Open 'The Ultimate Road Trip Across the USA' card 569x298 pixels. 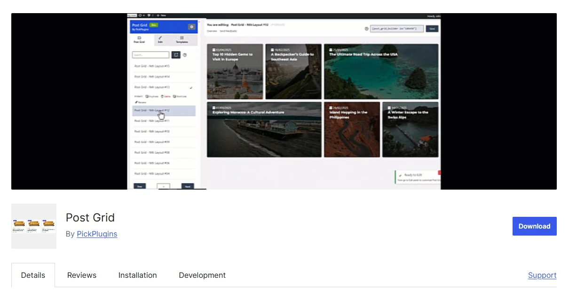[x=381, y=71]
